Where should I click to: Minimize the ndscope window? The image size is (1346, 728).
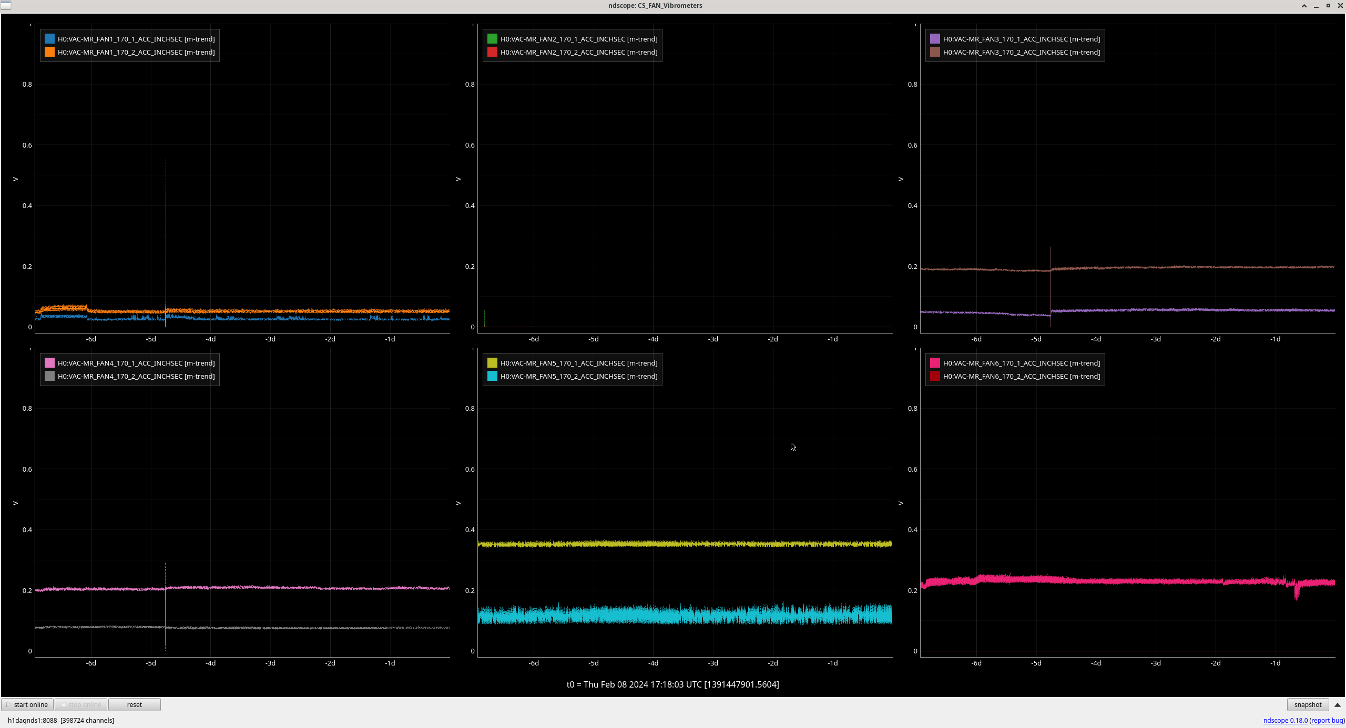click(1316, 6)
